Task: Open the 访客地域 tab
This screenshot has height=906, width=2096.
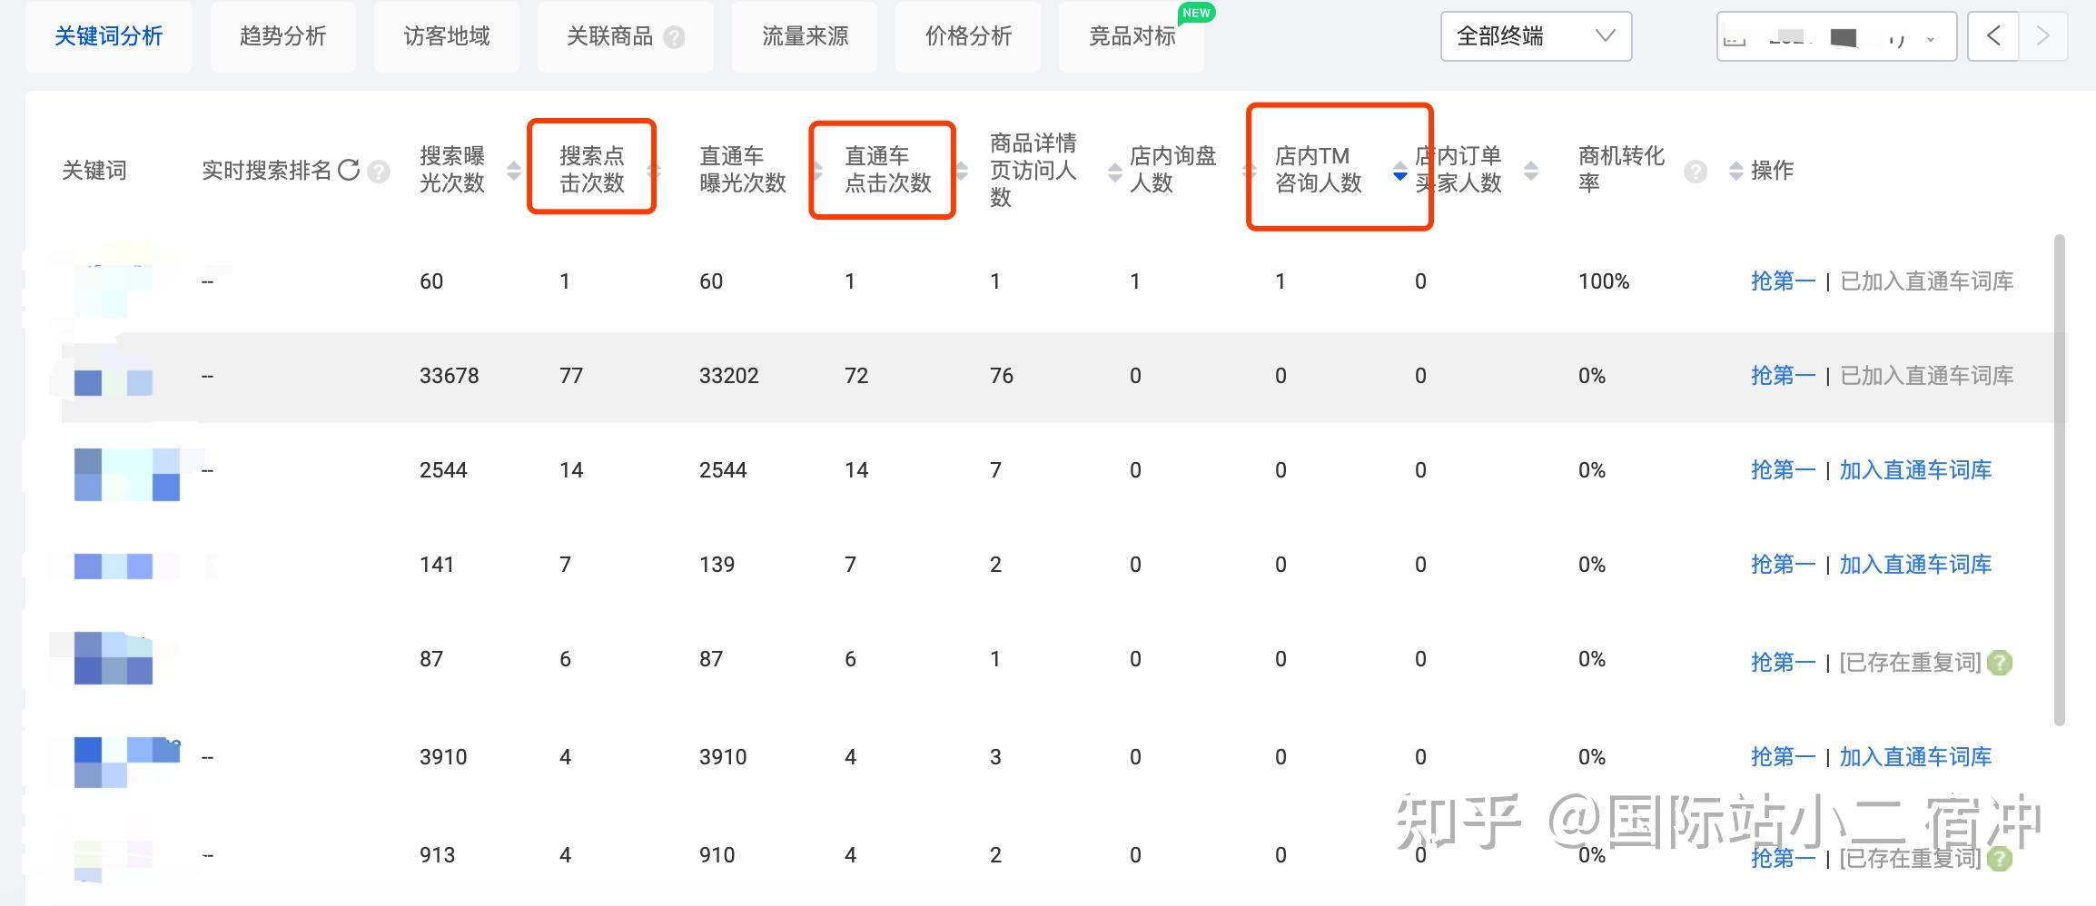Action: pos(446,36)
